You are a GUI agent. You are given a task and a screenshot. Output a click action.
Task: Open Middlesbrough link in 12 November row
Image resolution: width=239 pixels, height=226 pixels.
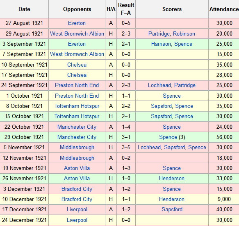pos(77,158)
